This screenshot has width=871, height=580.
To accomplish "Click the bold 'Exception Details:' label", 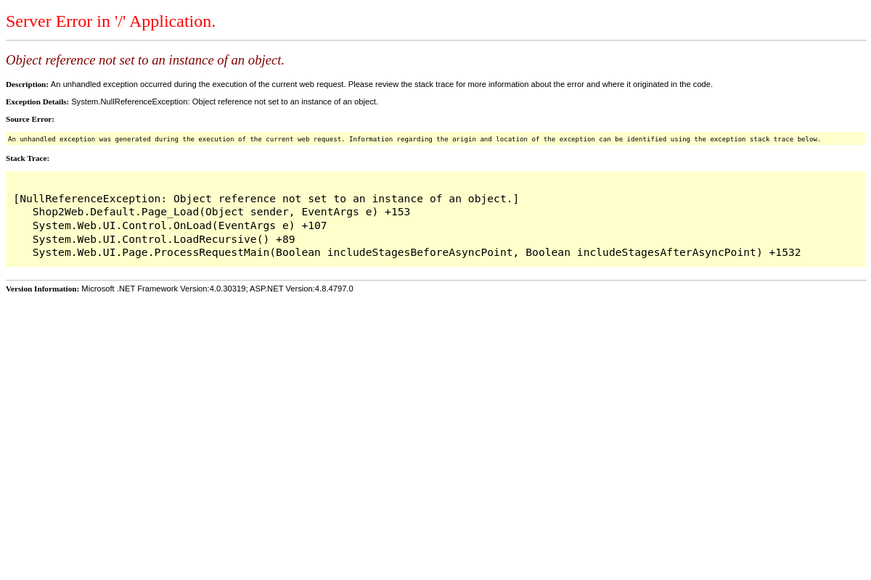I will coord(37,101).
